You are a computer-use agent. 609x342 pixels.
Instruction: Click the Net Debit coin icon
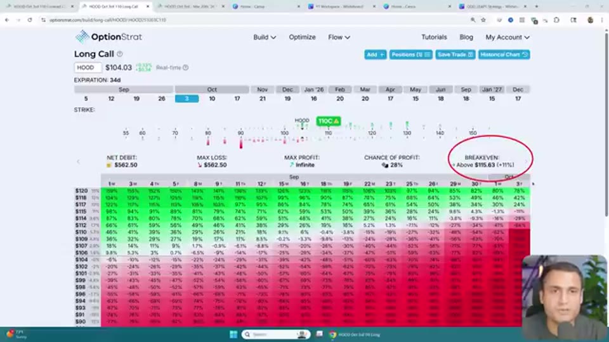pos(109,165)
